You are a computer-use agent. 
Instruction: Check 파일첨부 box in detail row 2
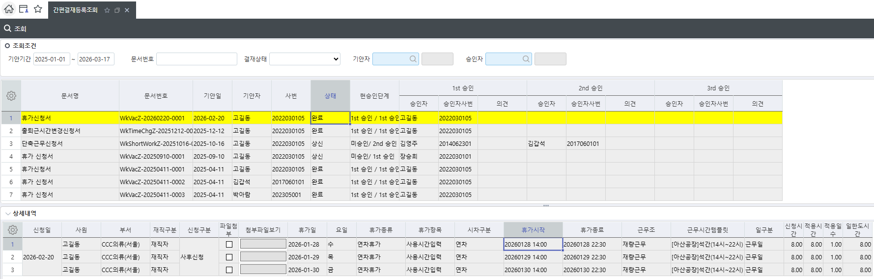pyautogui.click(x=229, y=257)
